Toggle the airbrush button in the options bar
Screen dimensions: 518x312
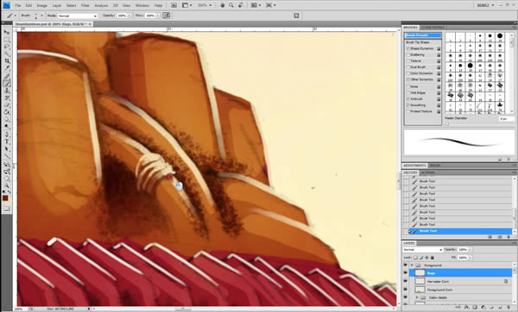[x=166, y=16]
